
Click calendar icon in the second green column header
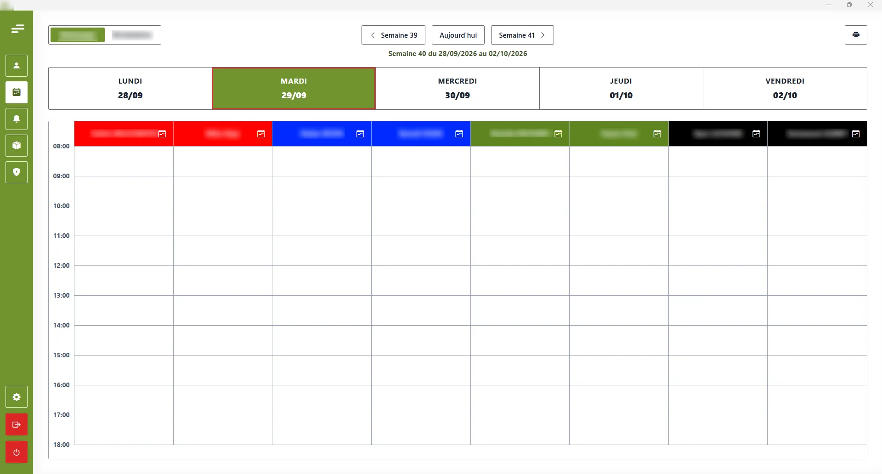point(657,134)
